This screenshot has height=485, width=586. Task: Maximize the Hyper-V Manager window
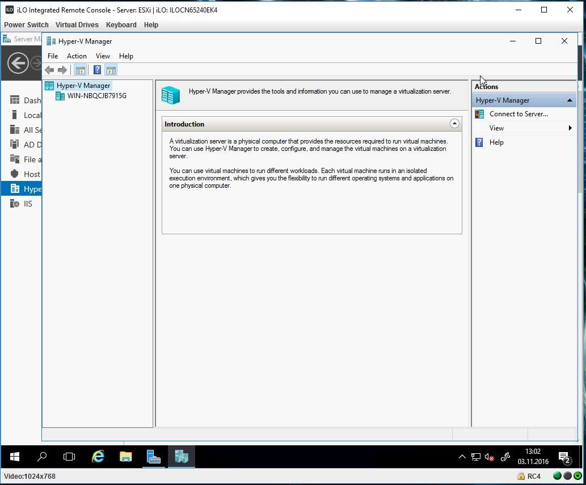(x=538, y=41)
